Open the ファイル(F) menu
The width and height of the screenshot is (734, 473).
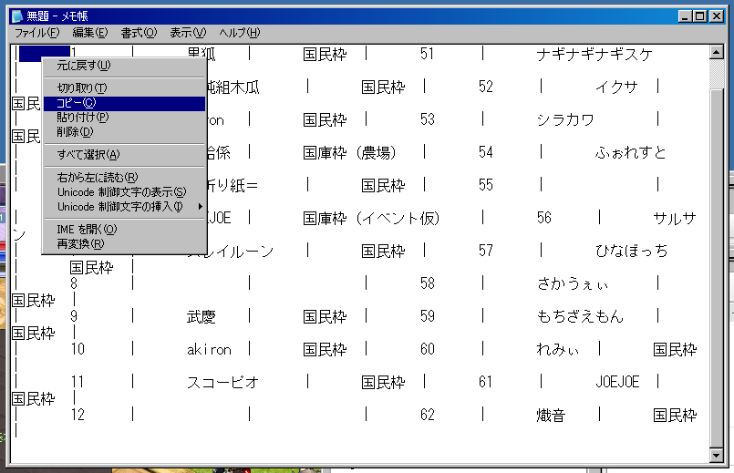pos(37,33)
